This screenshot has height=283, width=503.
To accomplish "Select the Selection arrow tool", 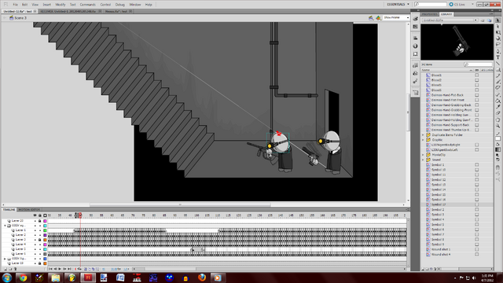I will [497, 20].
